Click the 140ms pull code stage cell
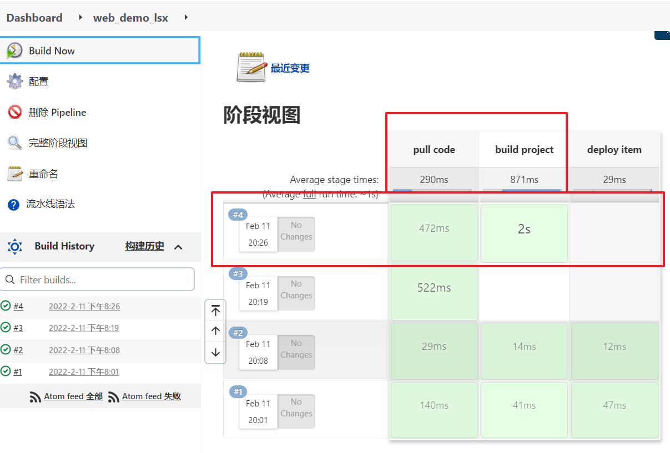 pos(434,410)
